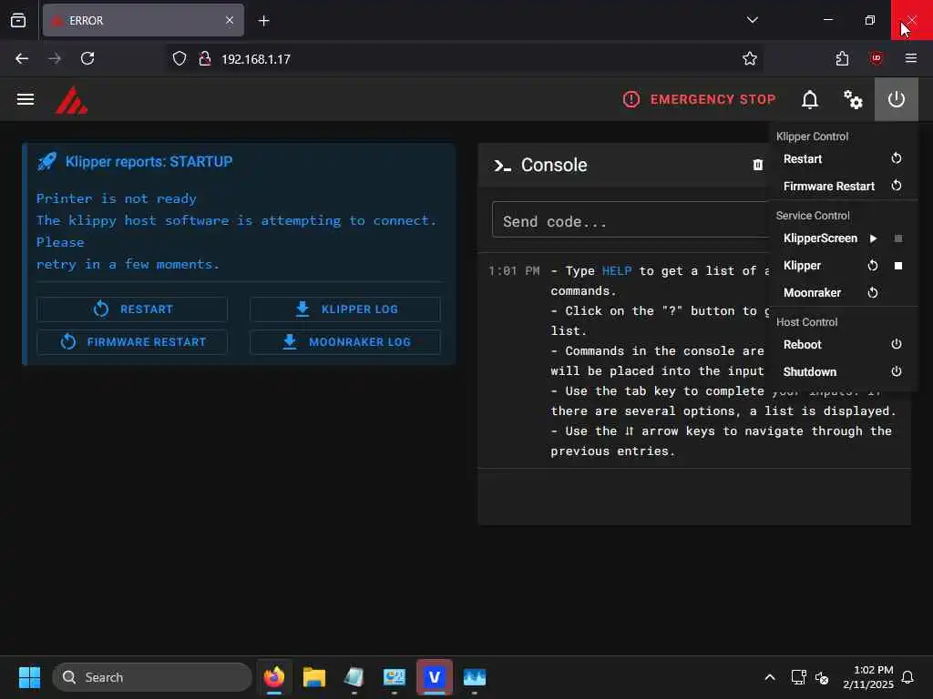Reload the browser page

tap(87, 58)
